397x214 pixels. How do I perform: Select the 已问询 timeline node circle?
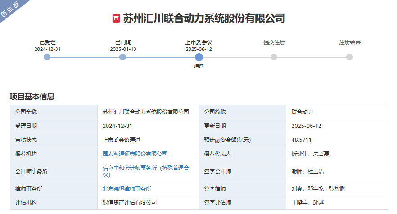tap(123, 57)
